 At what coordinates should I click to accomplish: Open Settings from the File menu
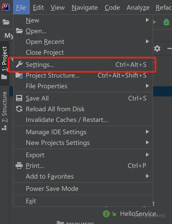pyautogui.click(x=40, y=65)
